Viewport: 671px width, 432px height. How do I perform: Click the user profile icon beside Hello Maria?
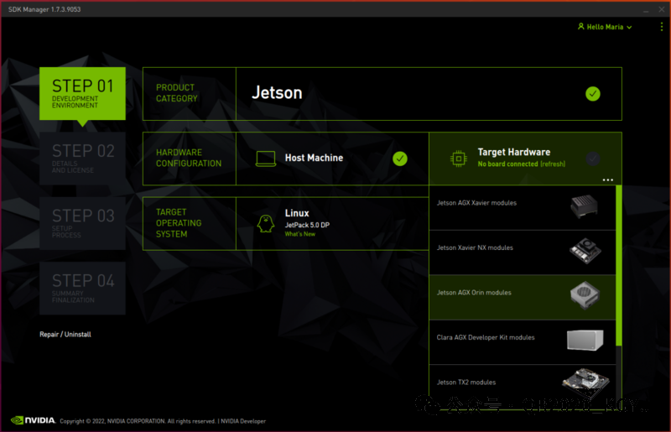(580, 27)
